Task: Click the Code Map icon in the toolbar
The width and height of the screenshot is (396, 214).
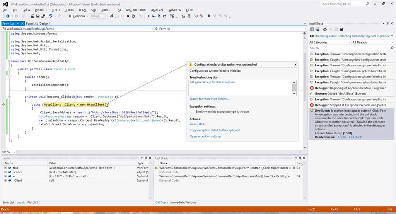Action: tap(172, 16)
